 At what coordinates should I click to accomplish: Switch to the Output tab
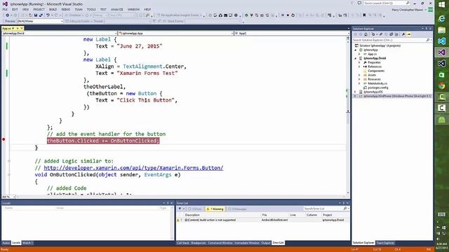[x=266, y=243]
